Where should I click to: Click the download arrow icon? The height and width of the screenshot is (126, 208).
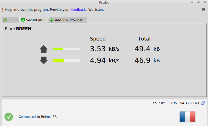pos(44,61)
